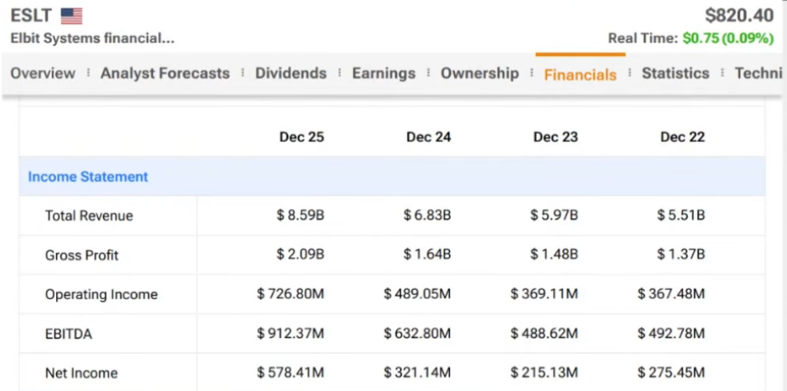Select the $8.59B total revenue value
Viewport: 787px width, 391px height.
pyautogui.click(x=300, y=216)
